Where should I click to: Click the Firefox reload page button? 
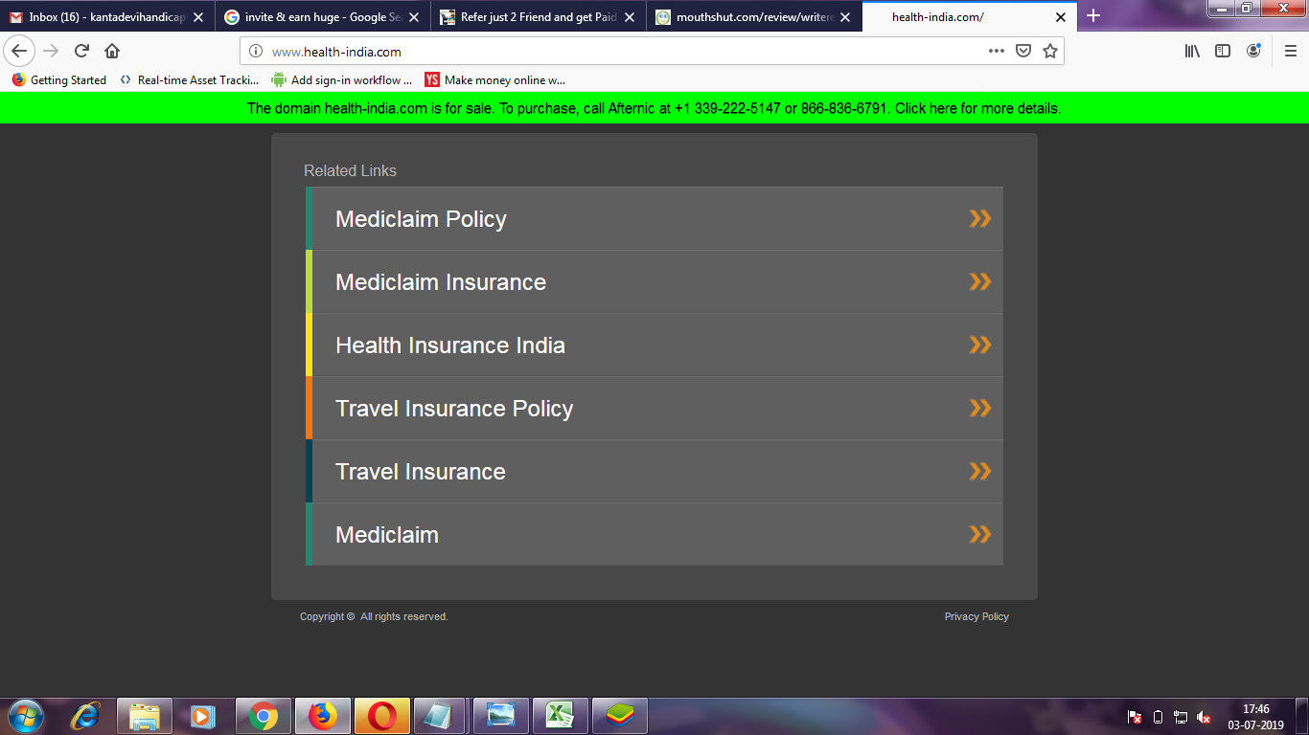click(x=81, y=52)
